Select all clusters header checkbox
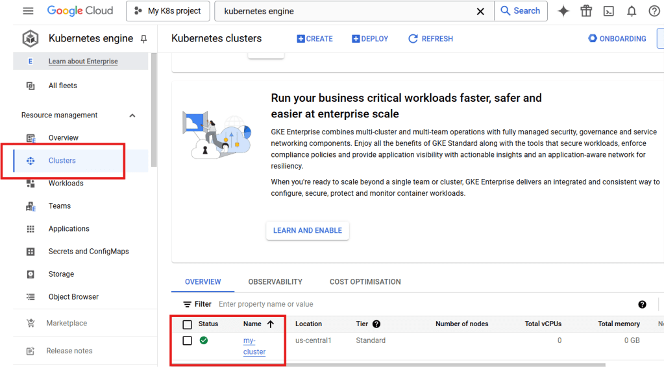 tap(187, 324)
